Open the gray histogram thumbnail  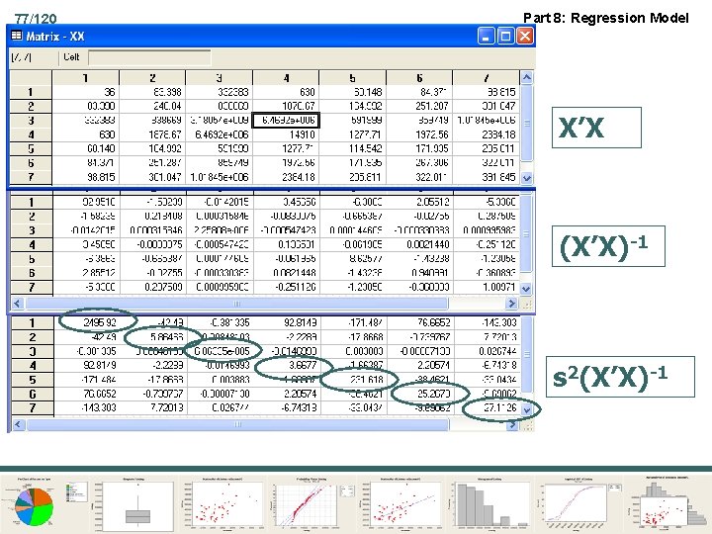[x=489, y=503]
